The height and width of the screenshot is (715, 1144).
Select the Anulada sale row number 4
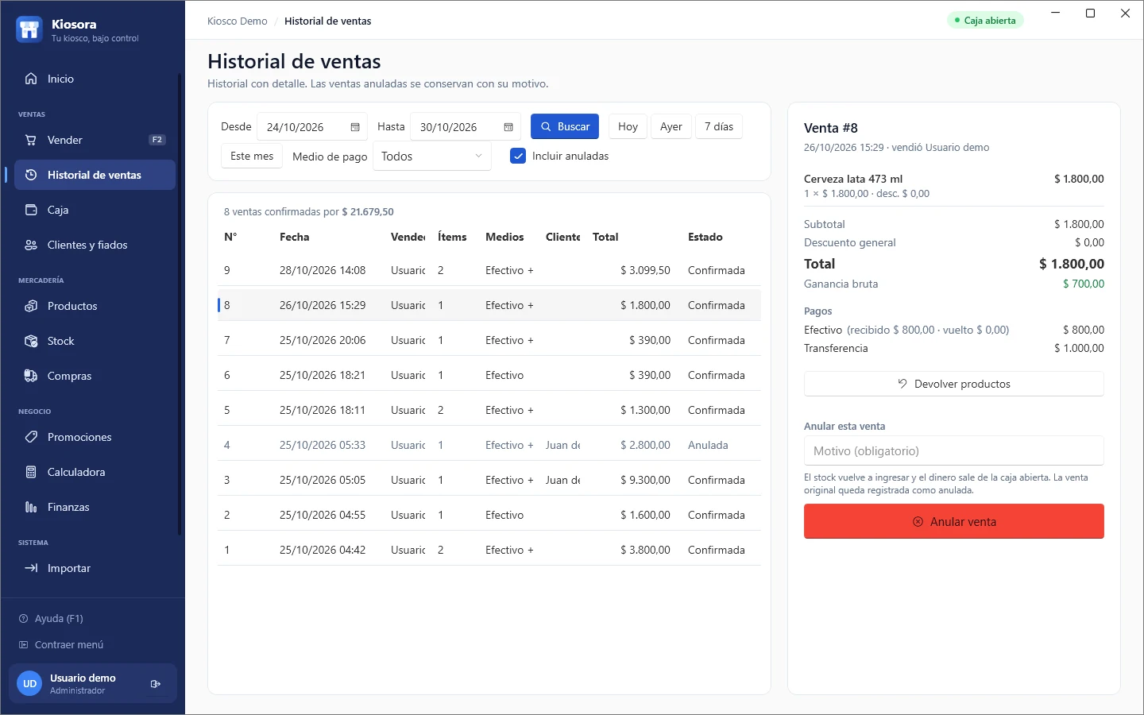(x=489, y=445)
